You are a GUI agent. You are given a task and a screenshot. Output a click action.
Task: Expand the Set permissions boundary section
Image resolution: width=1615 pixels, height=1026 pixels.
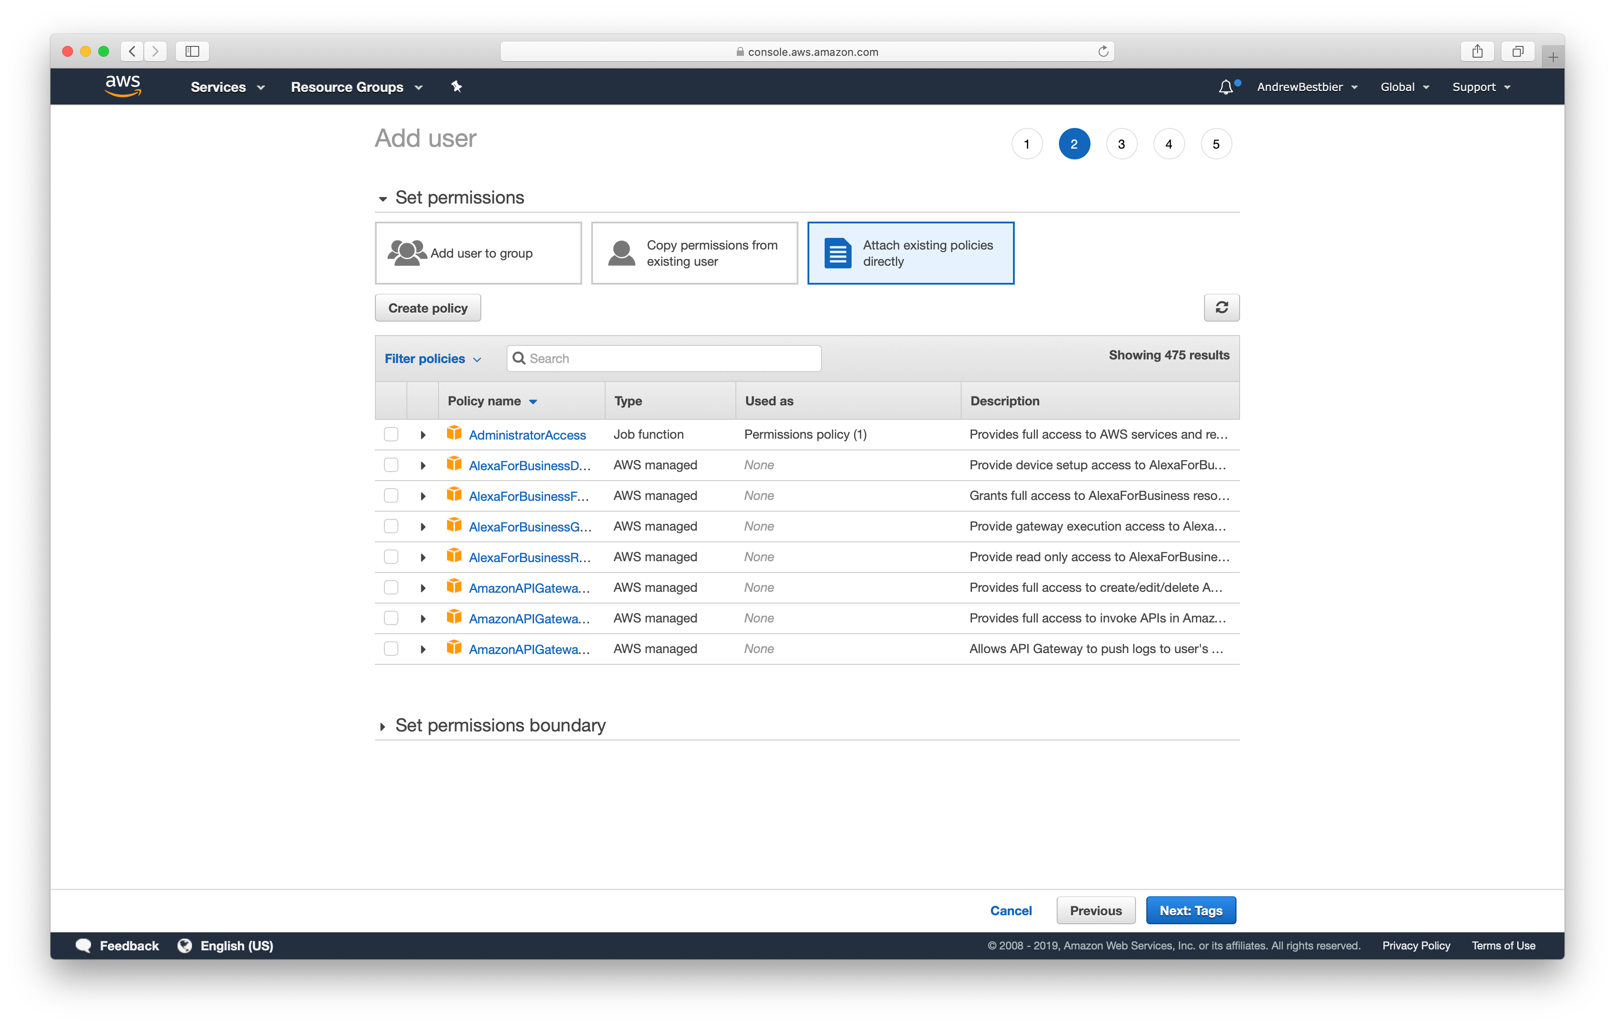tap(382, 726)
